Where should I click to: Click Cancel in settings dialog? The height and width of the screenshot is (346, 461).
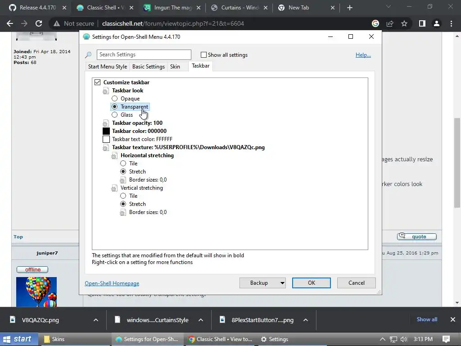(357, 283)
